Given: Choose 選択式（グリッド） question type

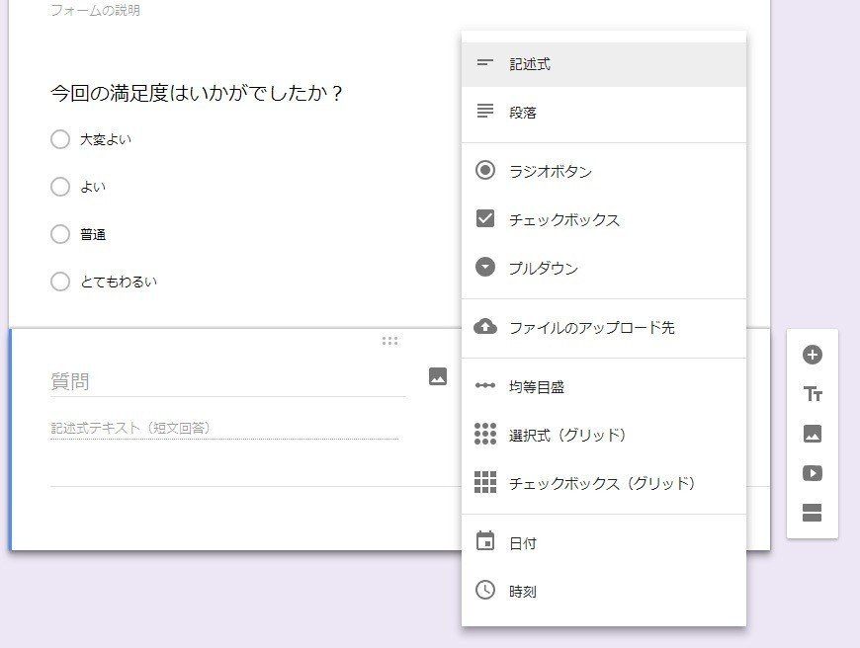Looking at the screenshot, I should coord(604,435).
